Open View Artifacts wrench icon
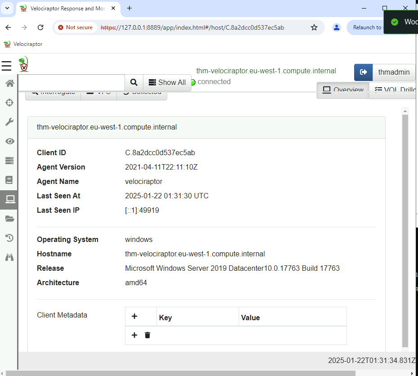The width and height of the screenshot is (418, 376). (9, 122)
